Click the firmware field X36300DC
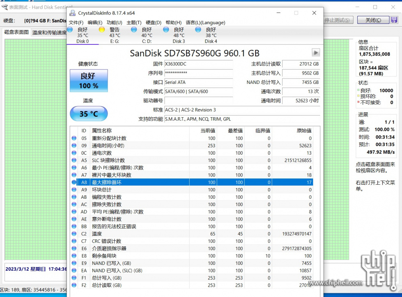Image resolution: width=402 pixels, height=297 pixels. tap(198, 64)
